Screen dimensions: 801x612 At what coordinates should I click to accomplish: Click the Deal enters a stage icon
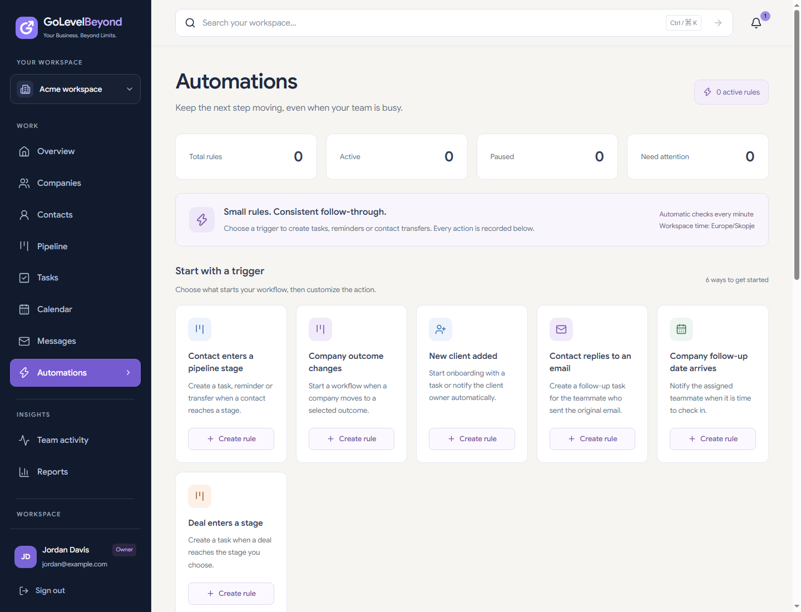point(200,496)
